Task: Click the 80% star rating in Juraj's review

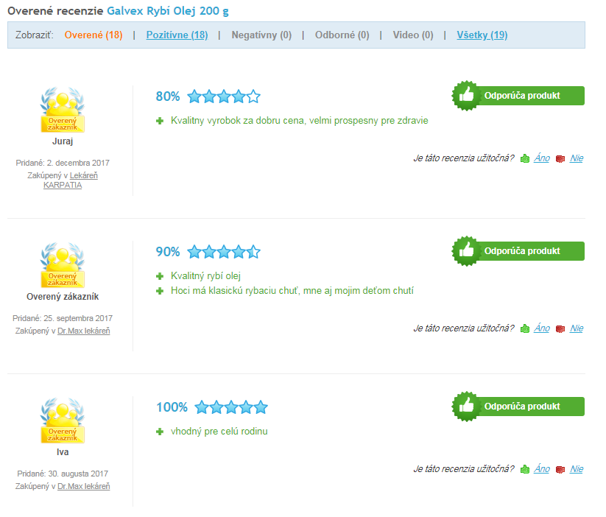Action: (224, 96)
